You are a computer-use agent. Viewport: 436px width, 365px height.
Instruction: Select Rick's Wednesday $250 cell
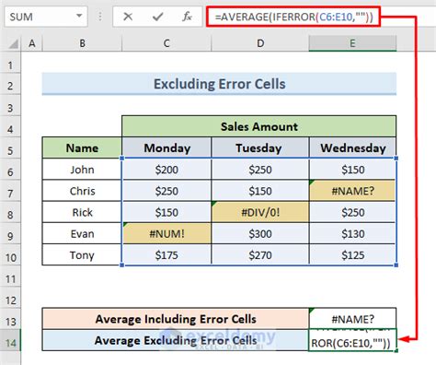tap(352, 212)
